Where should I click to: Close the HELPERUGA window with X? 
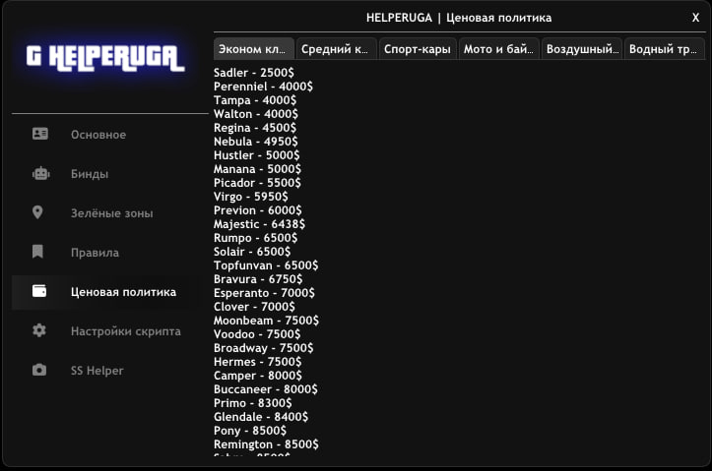pyautogui.click(x=695, y=18)
